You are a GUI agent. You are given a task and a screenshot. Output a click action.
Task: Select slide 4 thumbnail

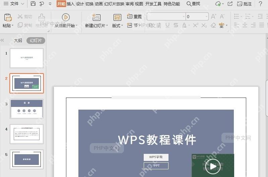27,134
